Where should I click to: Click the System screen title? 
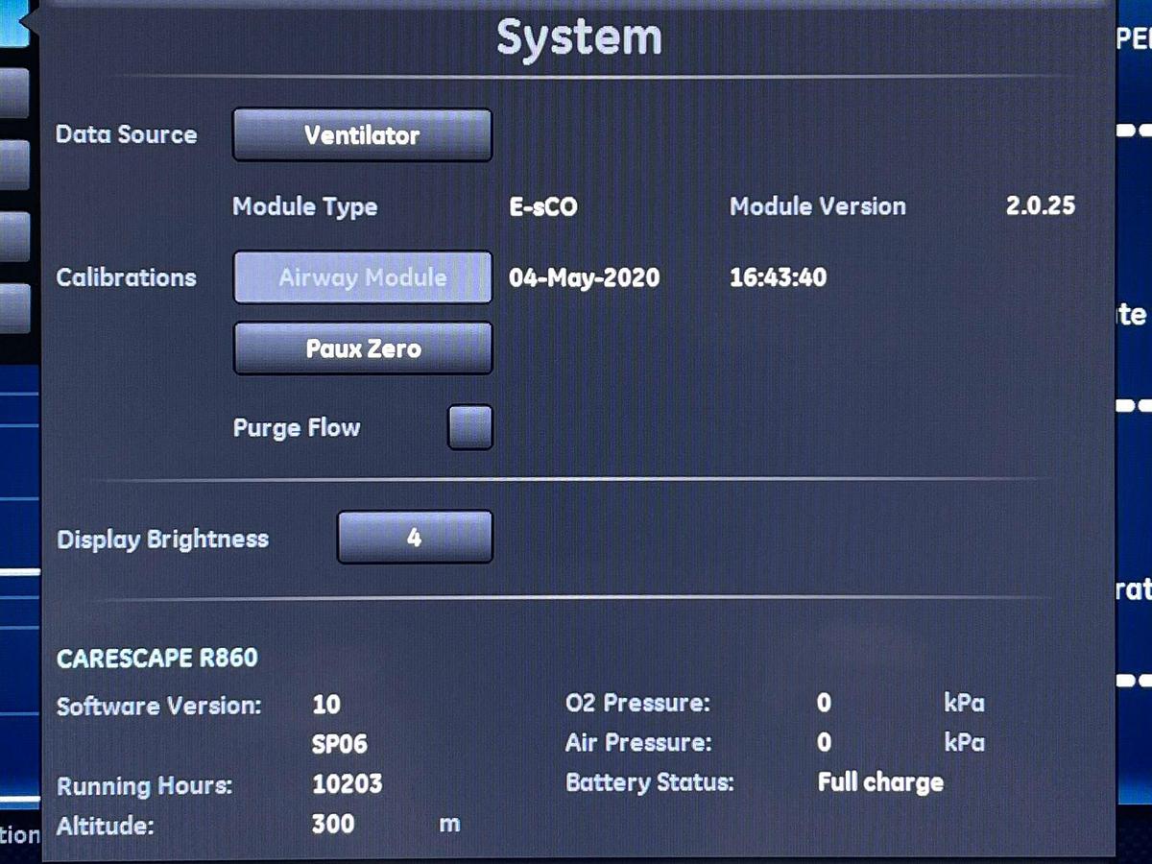click(579, 36)
